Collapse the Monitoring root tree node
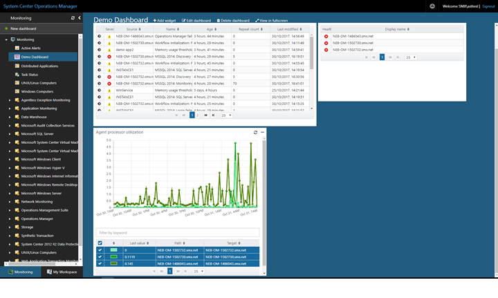The height and width of the screenshot is (298, 498). (x=6, y=39)
